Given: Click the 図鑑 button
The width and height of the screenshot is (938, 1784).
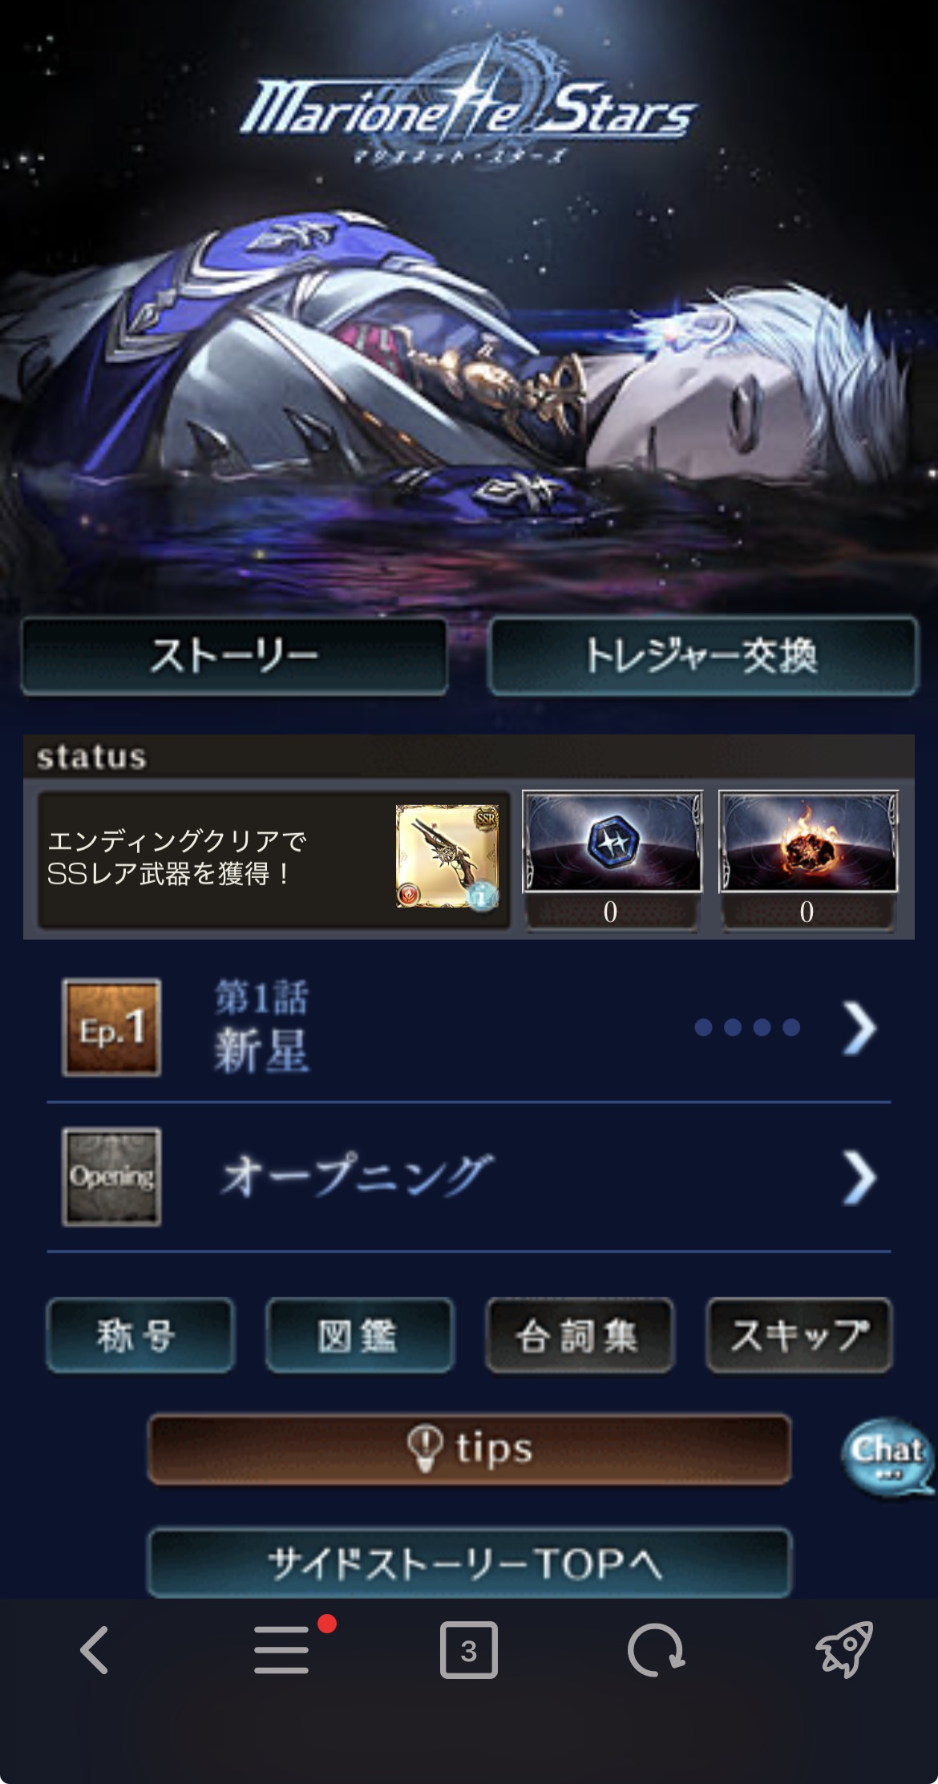Looking at the screenshot, I should coord(359,1336).
